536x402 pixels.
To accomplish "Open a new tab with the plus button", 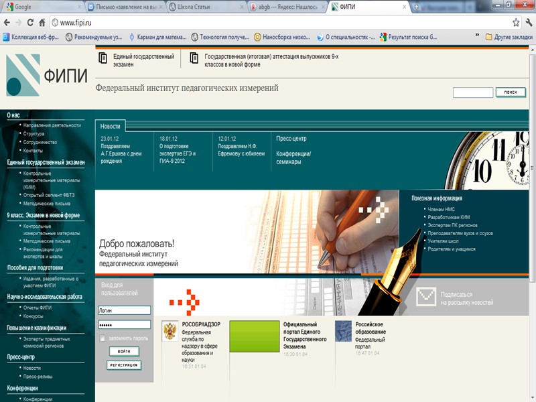I will 416,7.
